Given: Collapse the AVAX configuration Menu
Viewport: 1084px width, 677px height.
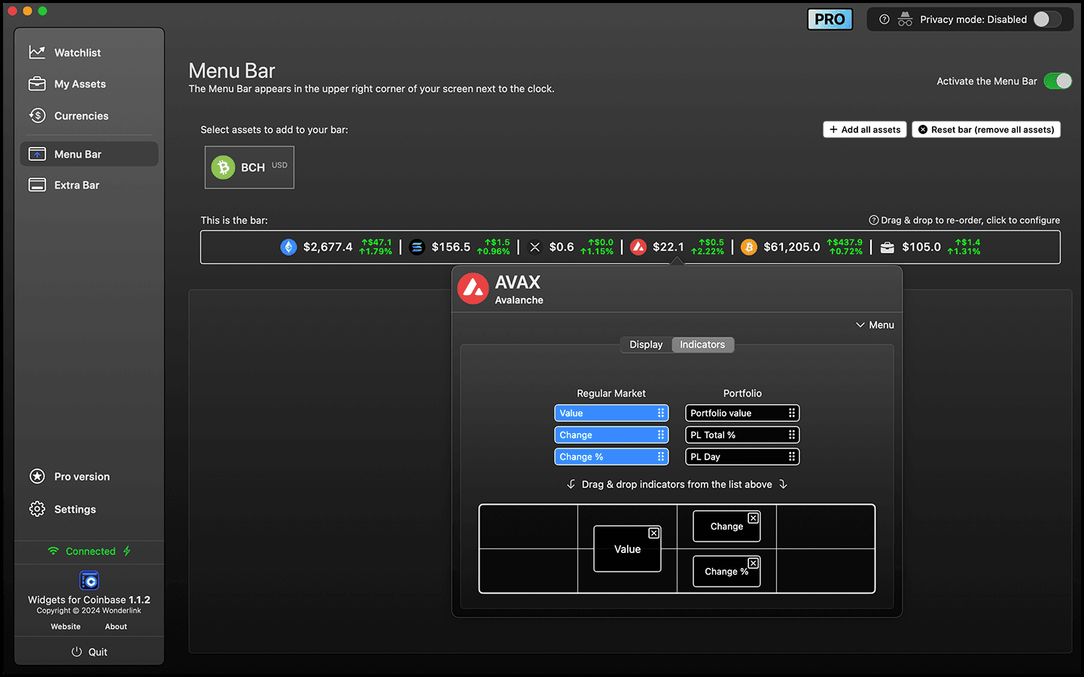Looking at the screenshot, I should click(x=874, y=324).
